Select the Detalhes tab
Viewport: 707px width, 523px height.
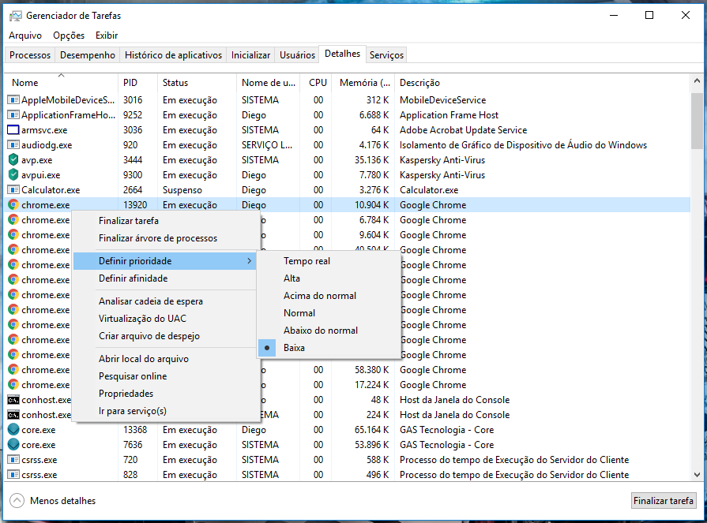[x=343, y=54]
